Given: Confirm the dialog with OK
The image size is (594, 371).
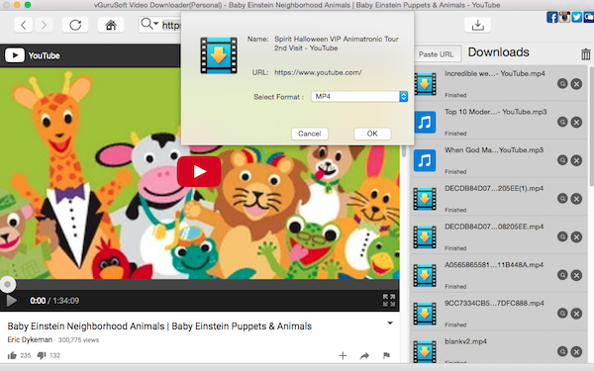Looking at the screenshot, I should pyautogui.click(x=372, y=134).
